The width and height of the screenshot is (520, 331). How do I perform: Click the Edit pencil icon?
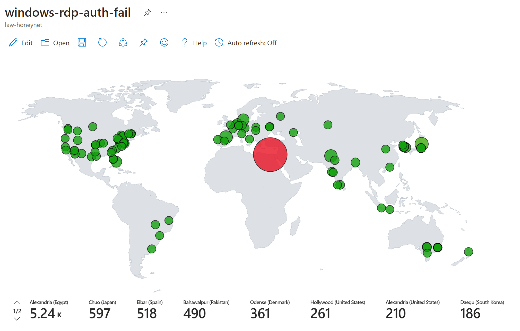point(13,43)
